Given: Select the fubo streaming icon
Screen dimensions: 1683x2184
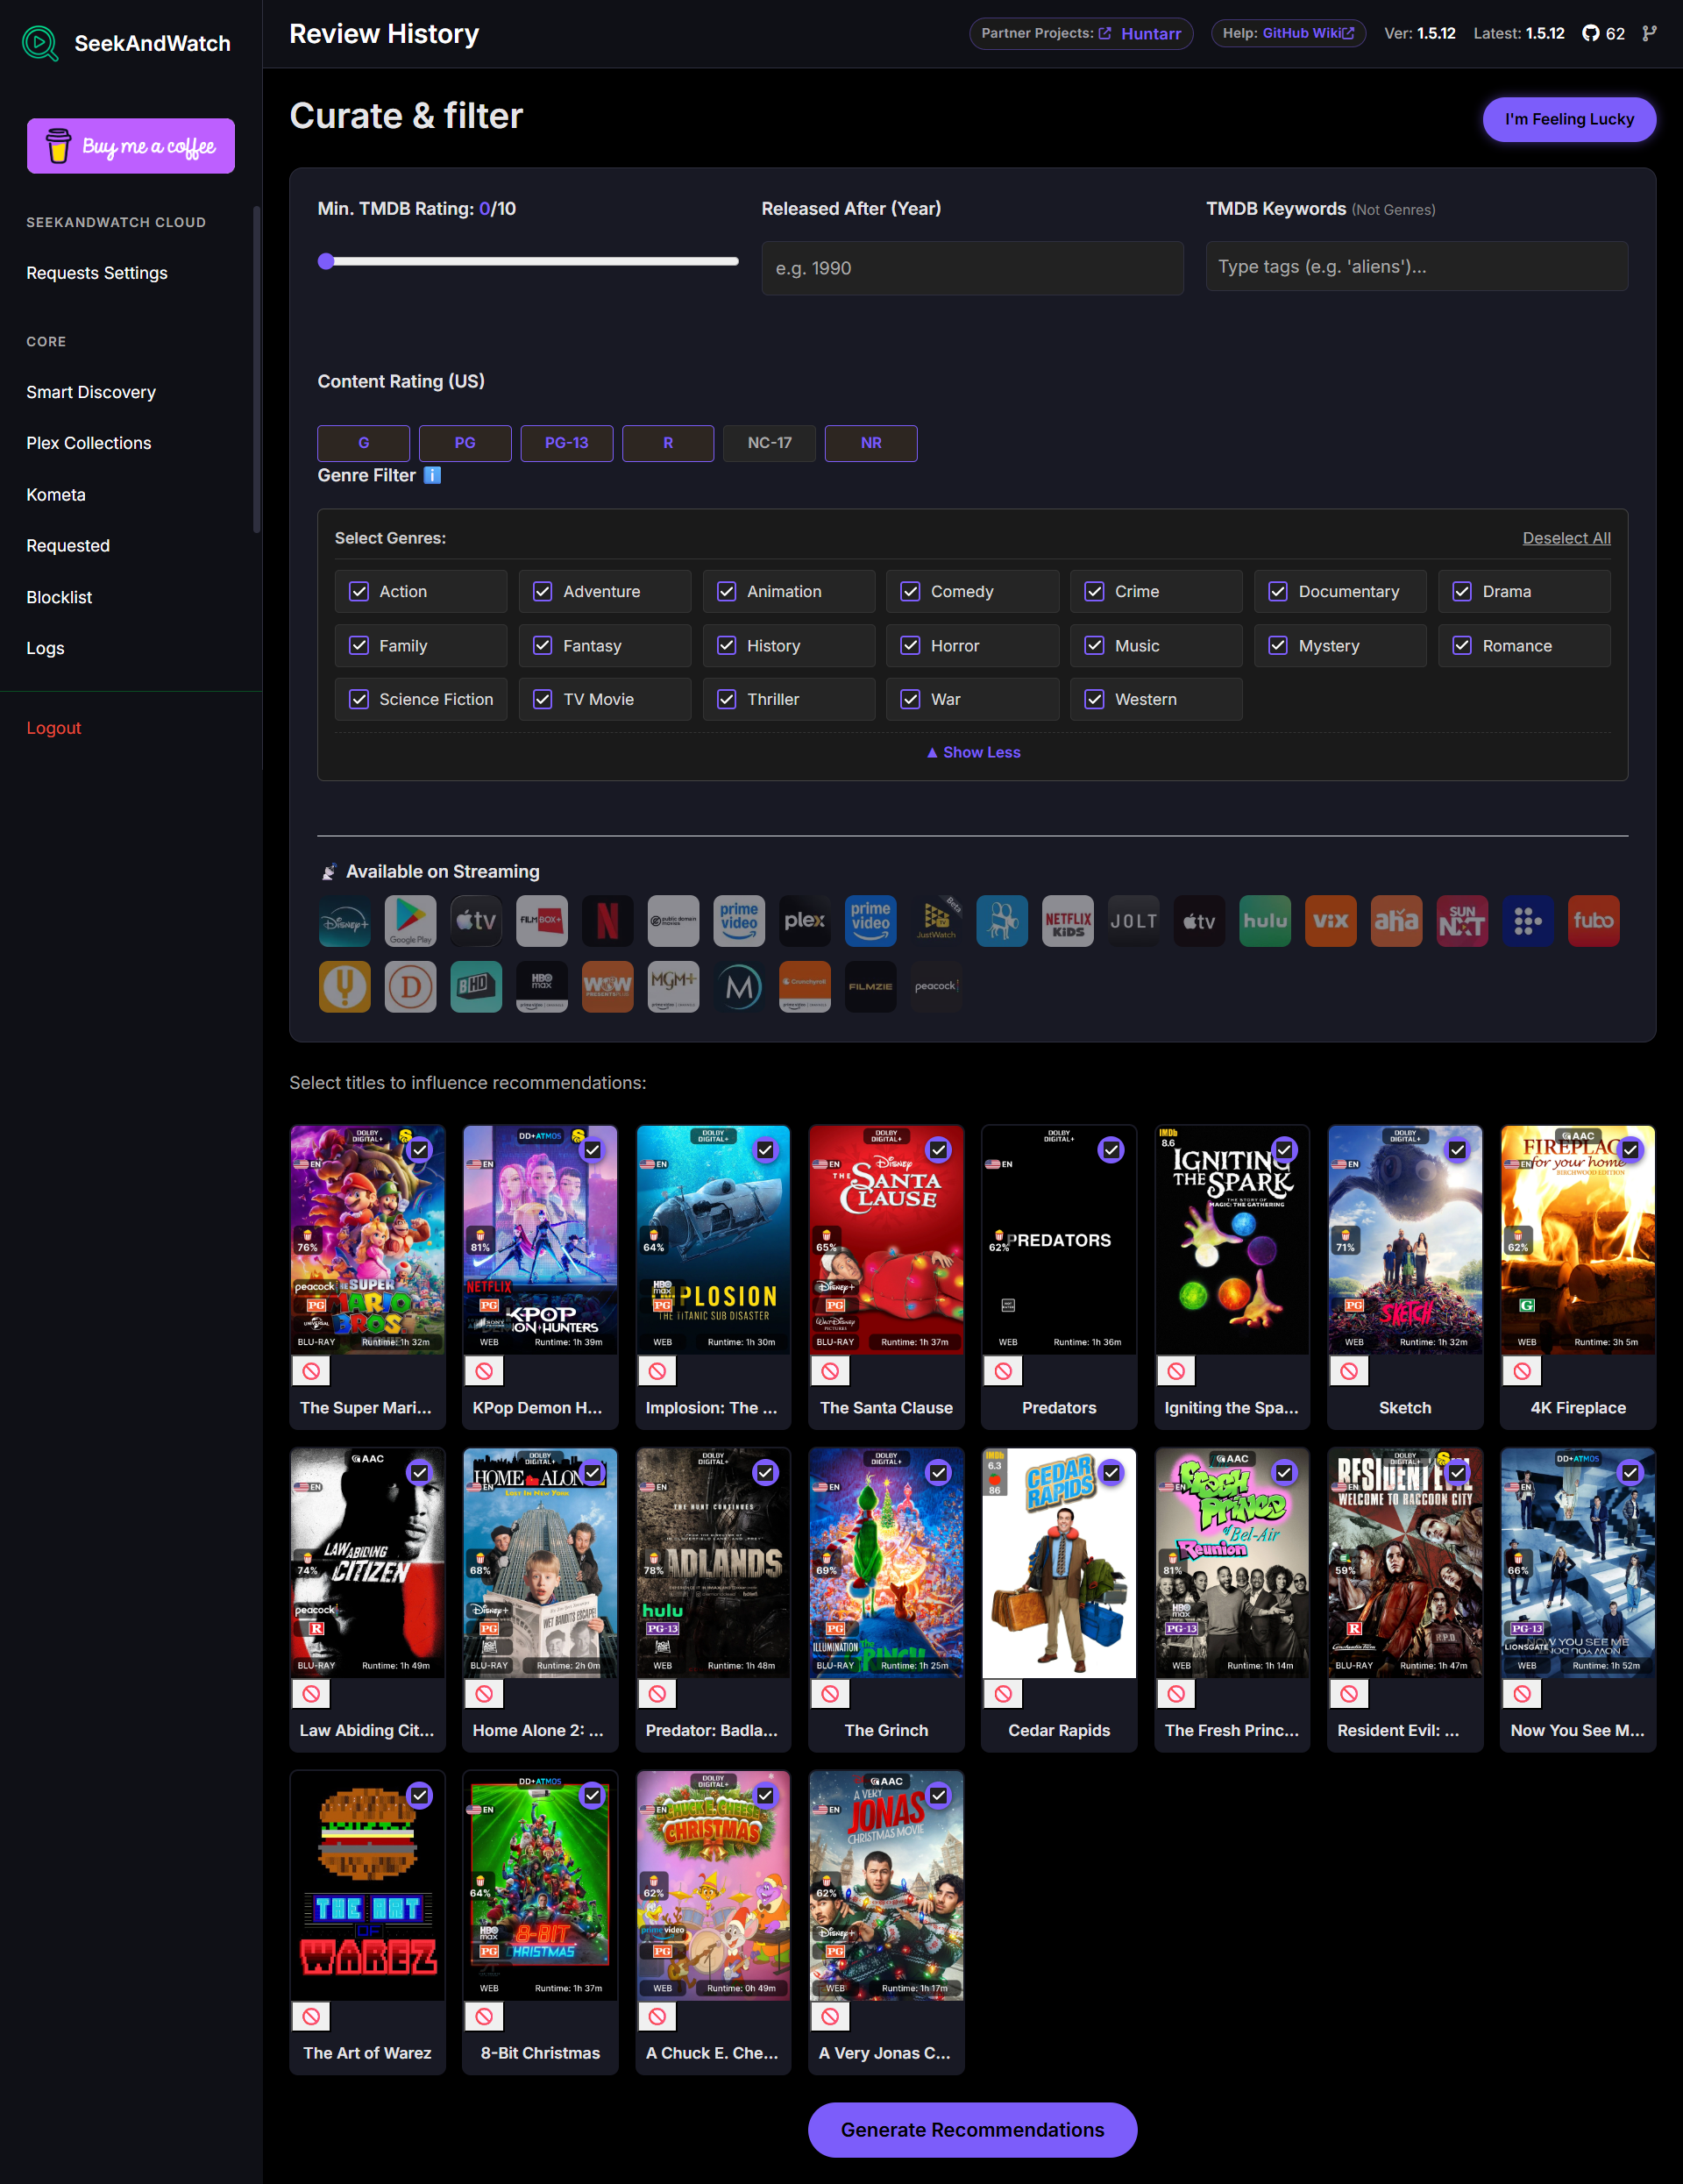Looking at the screenshot, I should click(x=1593, y=921).
